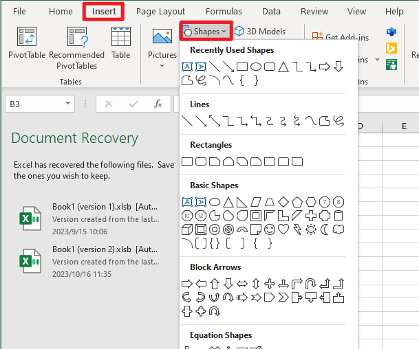
Task: Insert the Text Box from Basic Shapes
Action: click(187, 202)
